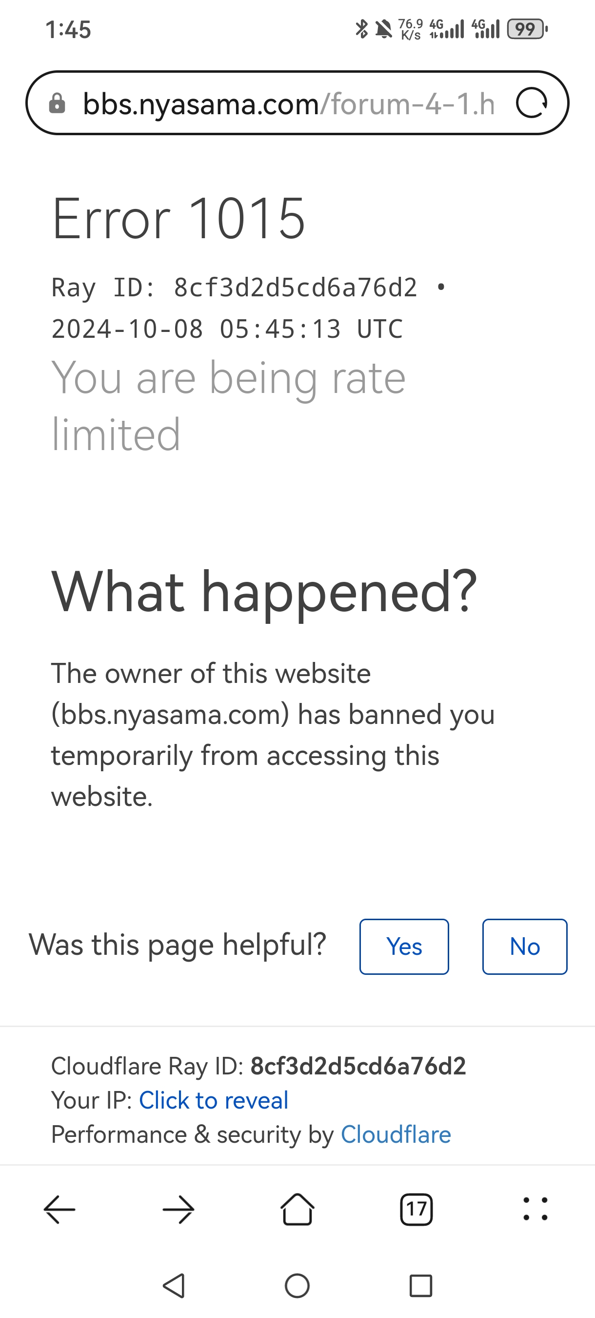Open the Cloudflare link
595x1318 pixels.
pos(396,1135)
